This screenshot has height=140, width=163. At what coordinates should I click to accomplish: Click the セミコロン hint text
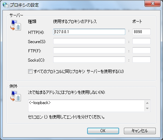(x=66, y=117)
